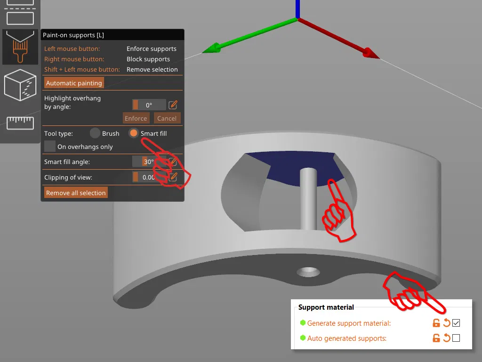Select the Smart fill tool type
Screen dimensions: 482x362
(134, 133)
